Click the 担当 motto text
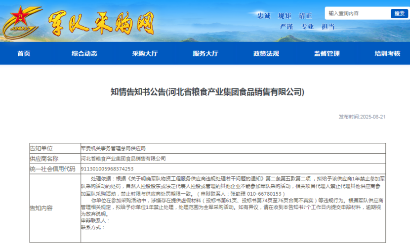 coord(328,27)
